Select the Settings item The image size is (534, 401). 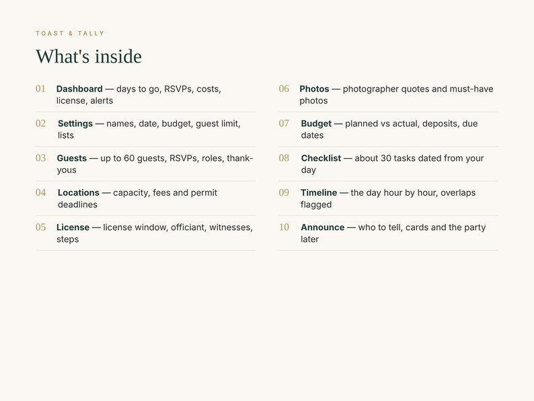click(75, 124)
